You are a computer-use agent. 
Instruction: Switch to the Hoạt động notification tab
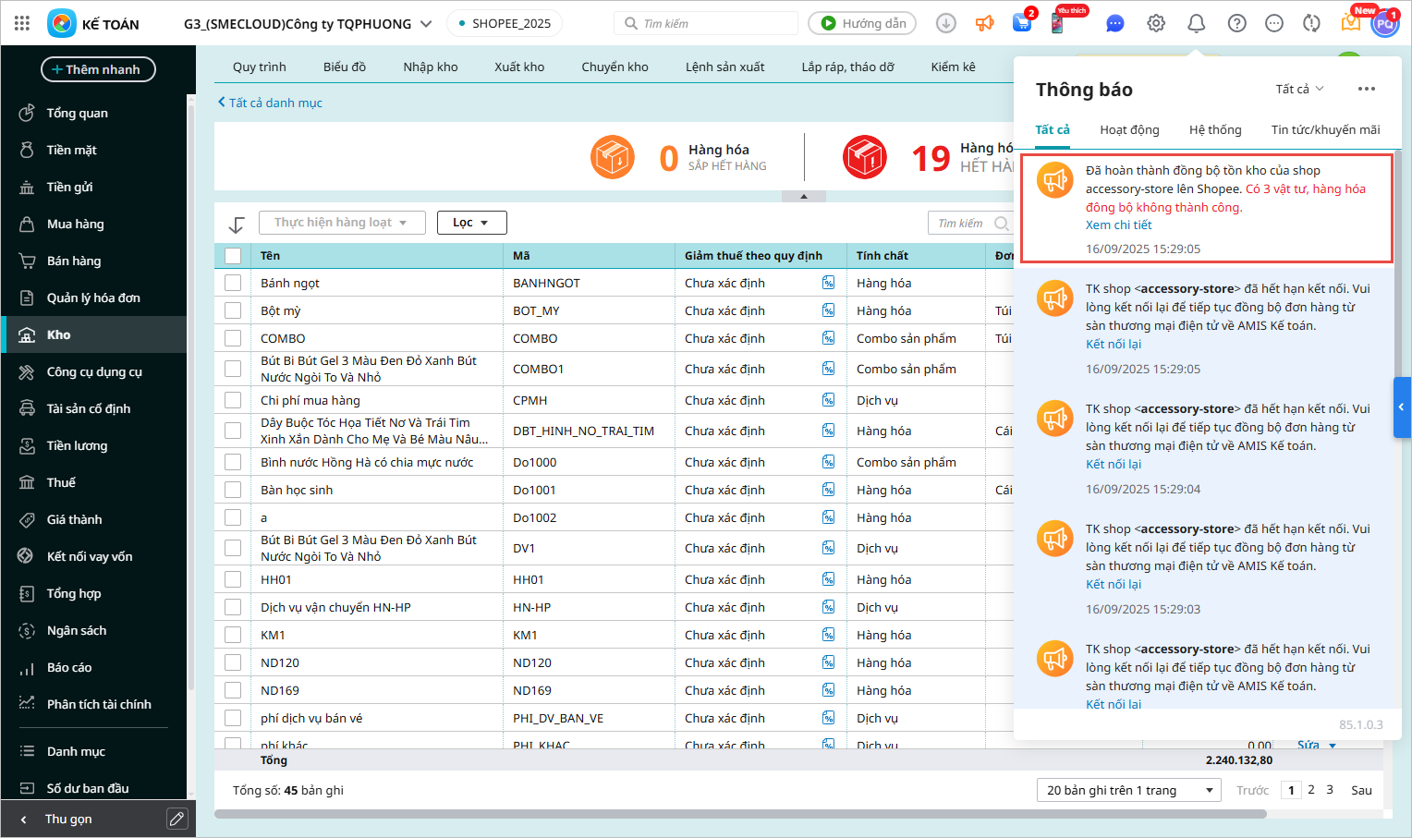pyautogui.click(x=1129, y=130)
